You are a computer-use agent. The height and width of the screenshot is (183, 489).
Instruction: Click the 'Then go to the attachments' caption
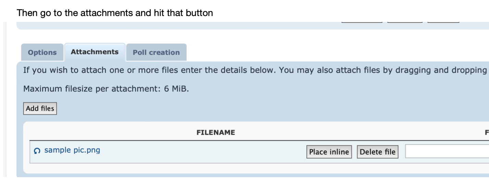[115, 13]
